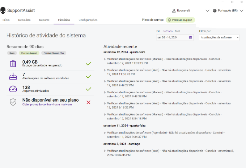Go to the Suporte tab
246x168 pixels.
[44, 20]
